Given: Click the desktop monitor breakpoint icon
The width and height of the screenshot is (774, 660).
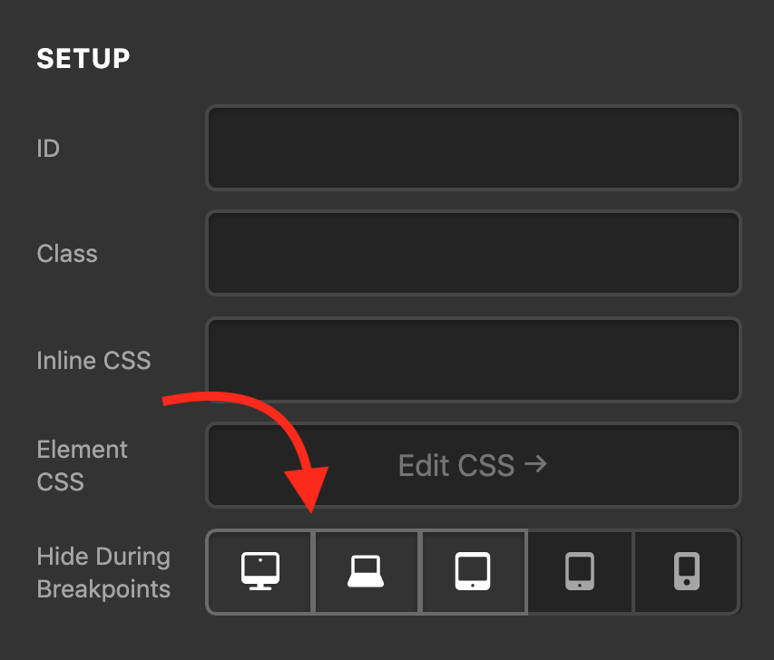Looking at the screenshot, I should [x=260, y=571].
